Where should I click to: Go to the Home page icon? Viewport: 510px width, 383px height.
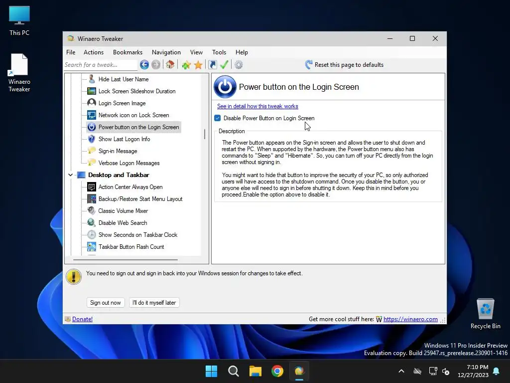[x=170, y=64]
